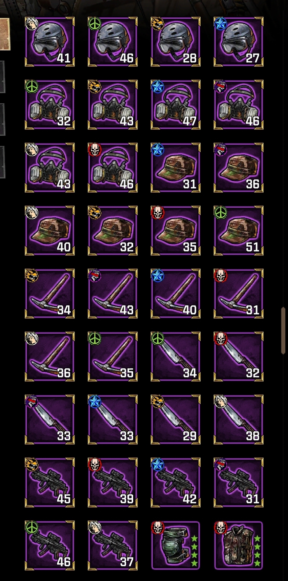This screenshot has height=581, width=288.
Task: Open the four-star knee pad item
Action: [x=176, y=545]
